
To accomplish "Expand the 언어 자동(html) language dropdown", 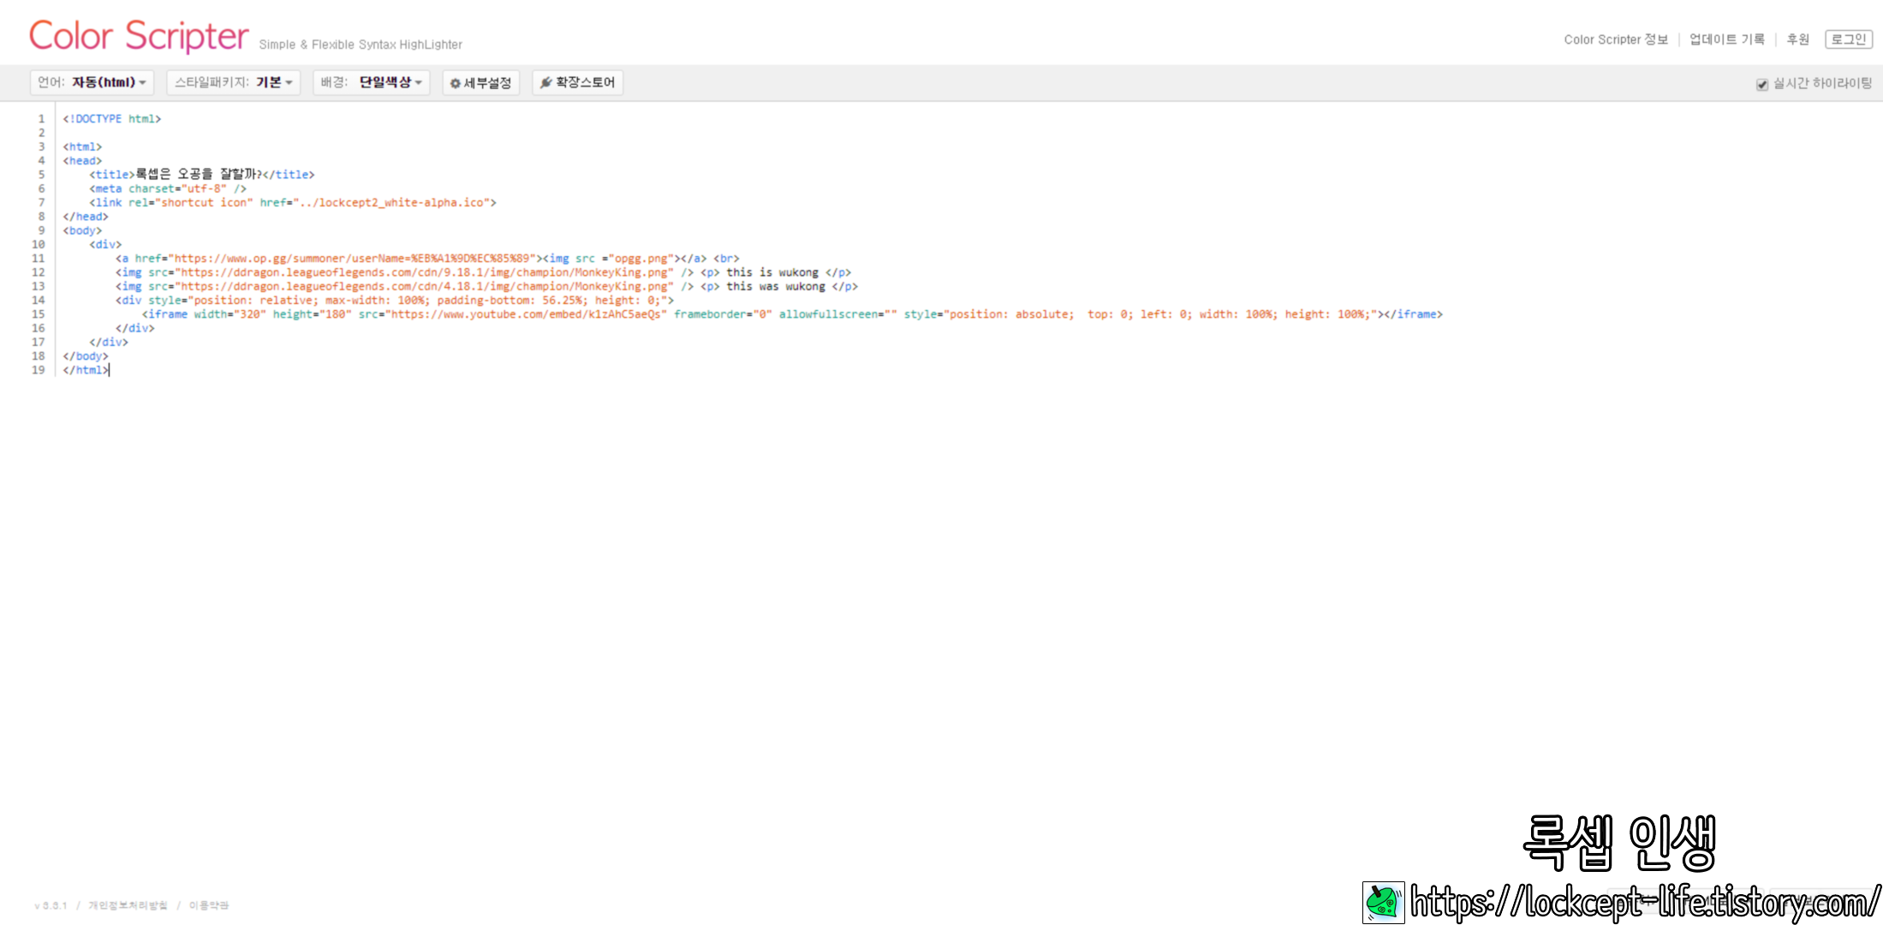I will (x=92, y=82).
